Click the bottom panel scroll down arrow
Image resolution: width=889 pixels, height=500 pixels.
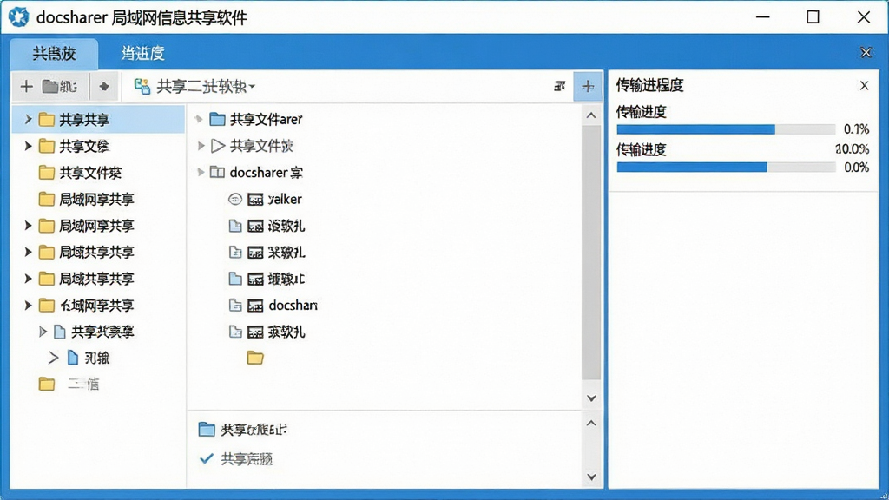590,477
